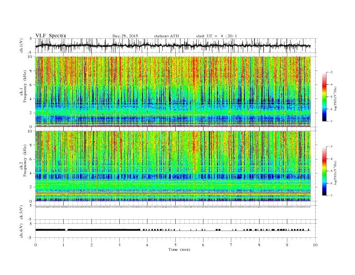Image resolution: width=355 pixels, height=275 pixels.
Task: Click the ch.1 spectrogram color scale bar
Action: pyautogui.click(x=324, y=97)
